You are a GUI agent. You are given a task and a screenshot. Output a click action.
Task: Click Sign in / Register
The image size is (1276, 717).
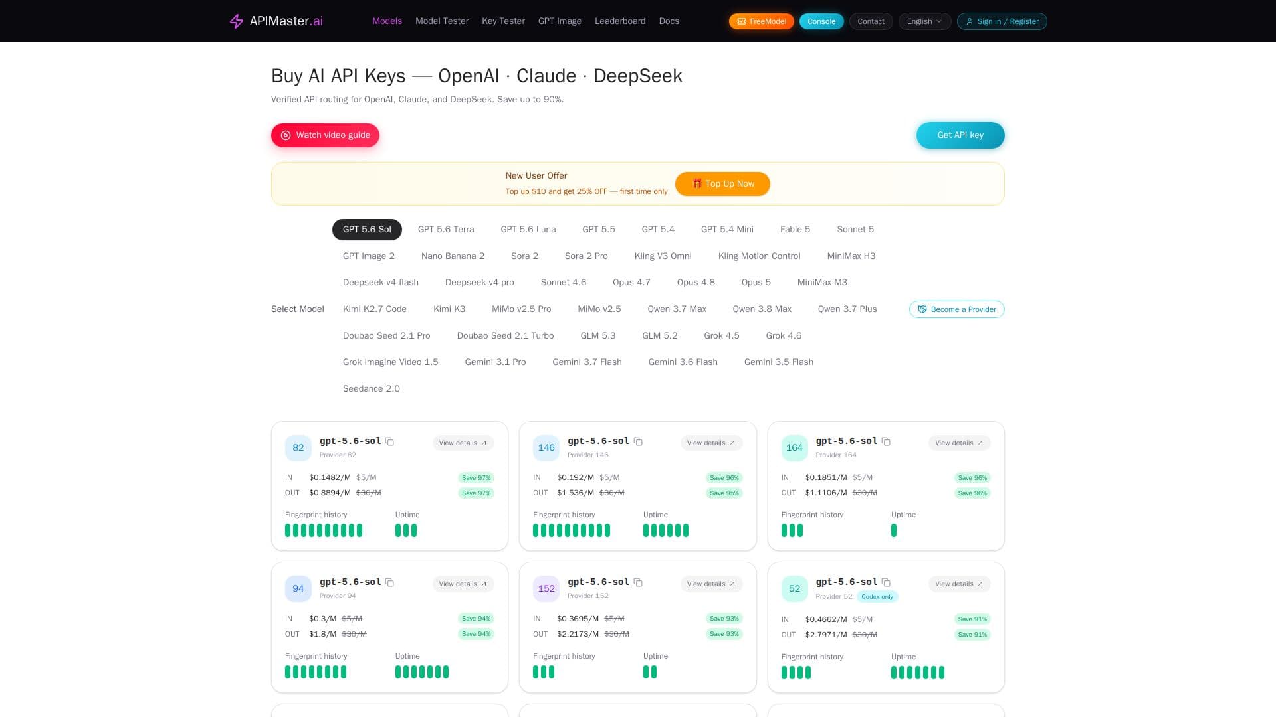coord(1002,21)
